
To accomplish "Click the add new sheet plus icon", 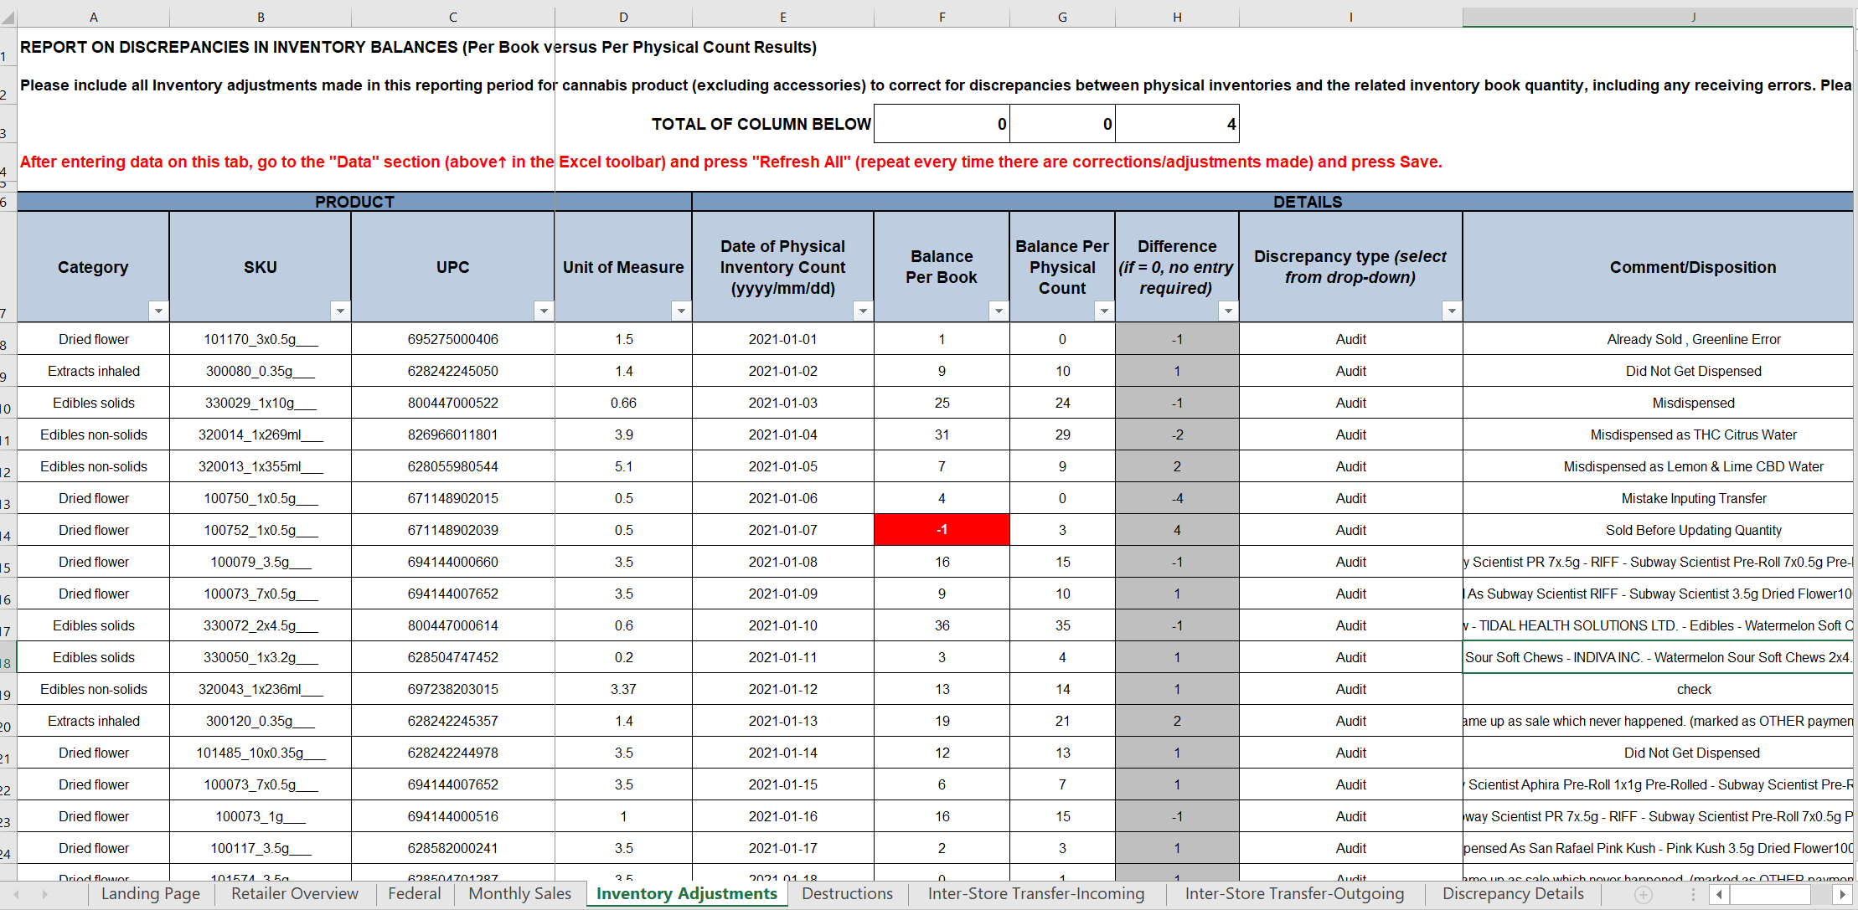I will [x=1644, y=895].
